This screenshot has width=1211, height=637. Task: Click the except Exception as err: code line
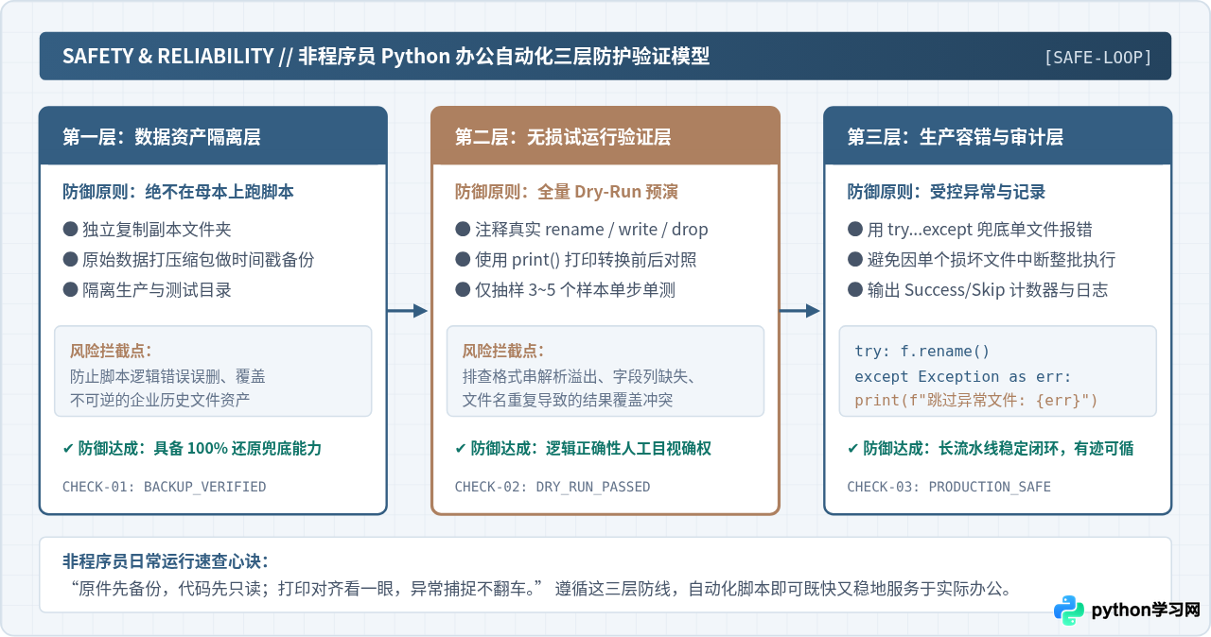pos(962,375)
